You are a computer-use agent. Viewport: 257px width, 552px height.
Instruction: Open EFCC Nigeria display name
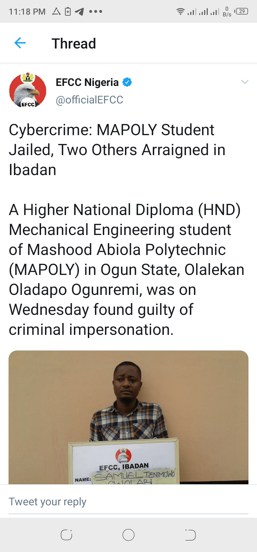(87, 82)
